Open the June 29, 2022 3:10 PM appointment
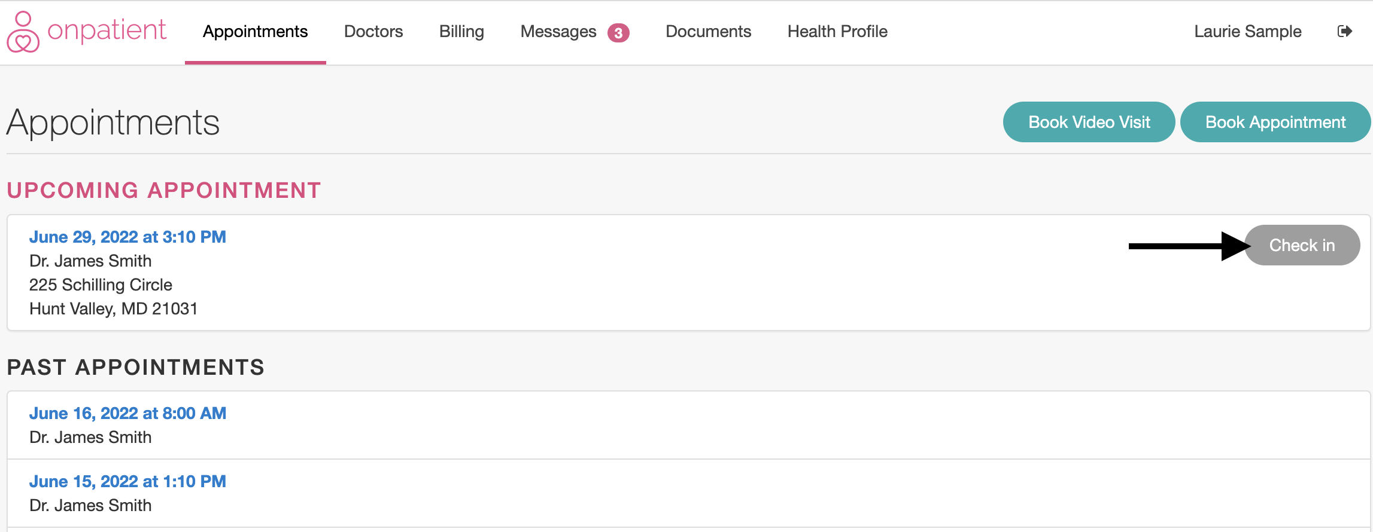Image resolution: width=1373 pixels, height=532 pixels. tap(127, 237)
